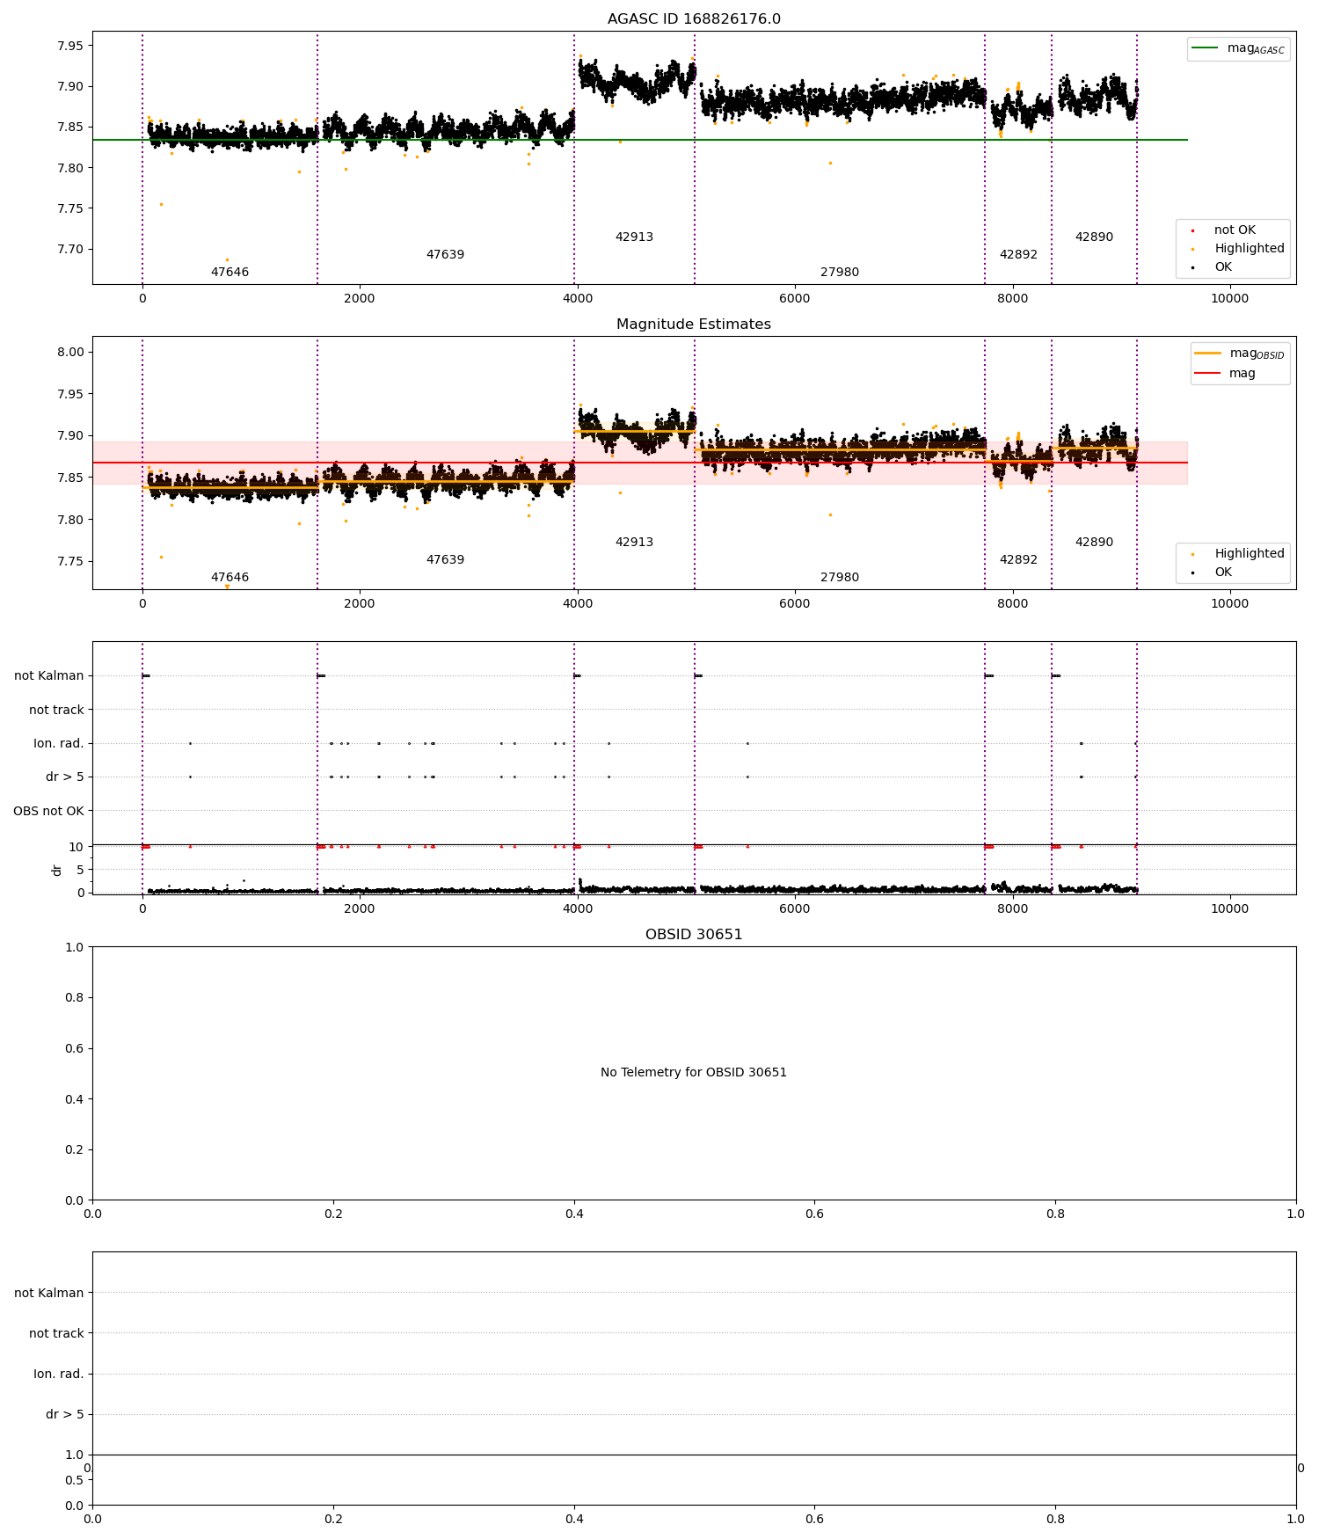Viewport: 1319px width, 1539px height.
Task: Click 'Ion. rad.' label in the third plot
Action: 59,744
